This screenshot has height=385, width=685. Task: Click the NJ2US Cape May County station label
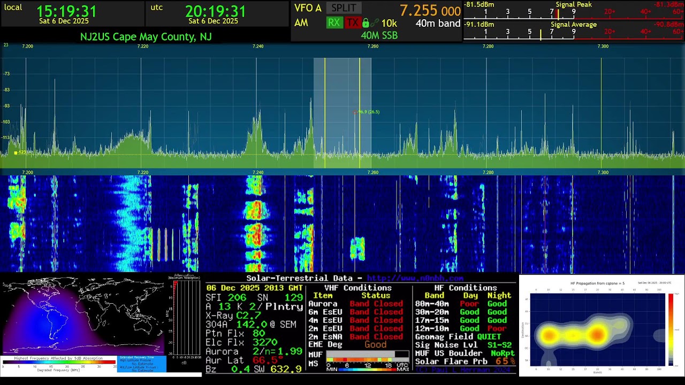(146, 36)
